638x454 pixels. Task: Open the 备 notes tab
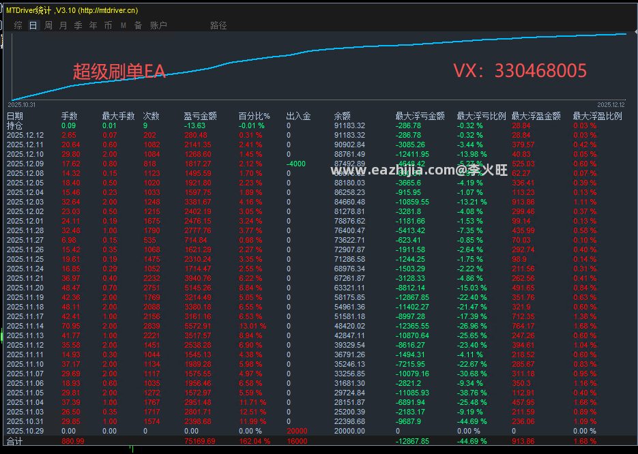click(x=139, y=26)
